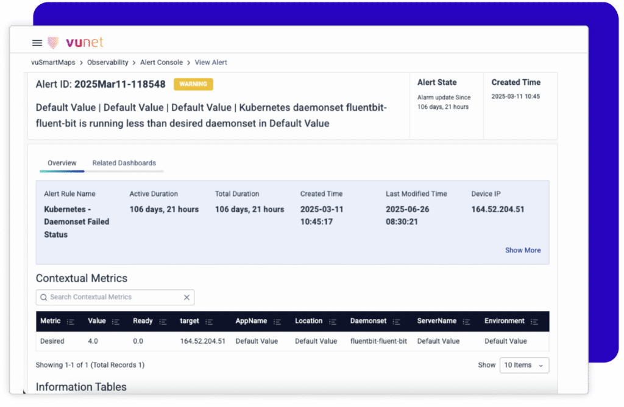Expand the 10 Items page size dropdown
Screen dimensions: 624x407
coord(524,365)
